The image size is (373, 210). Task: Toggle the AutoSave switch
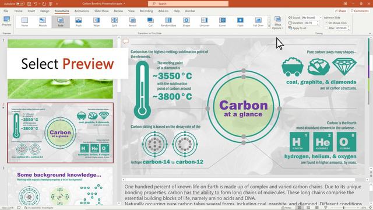coord(20,4)
